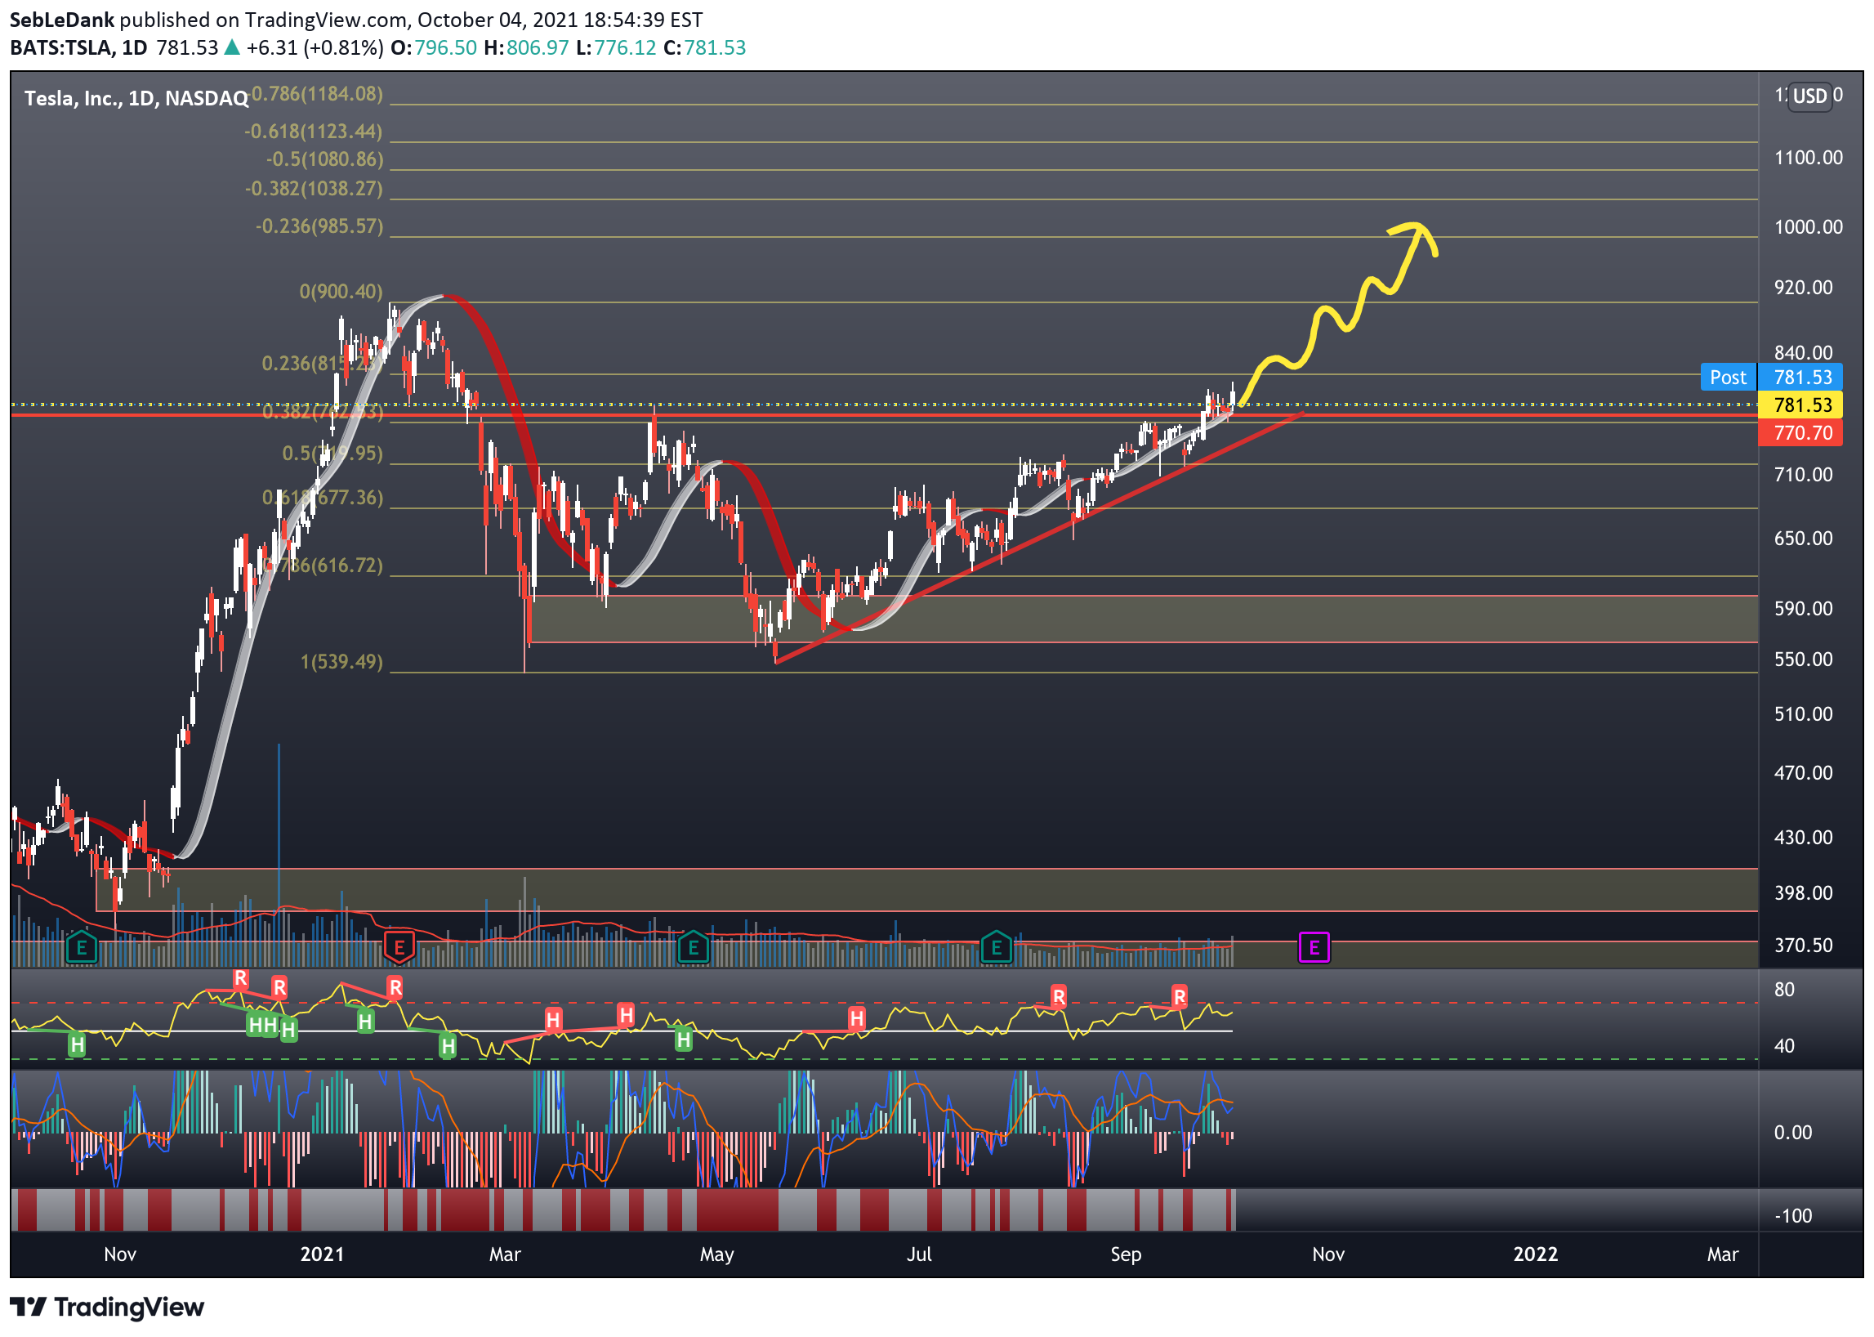Click the -0.618(1123.44) Fibonacci label
The width and height of the screenshot is (1874, 1337).
314,132
